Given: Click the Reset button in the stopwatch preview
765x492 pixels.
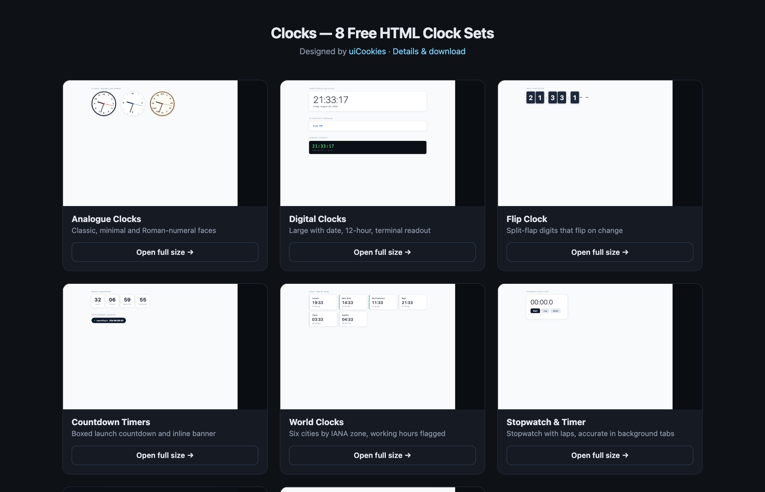Looking at the screenshot, I should [x=556, y=311].
